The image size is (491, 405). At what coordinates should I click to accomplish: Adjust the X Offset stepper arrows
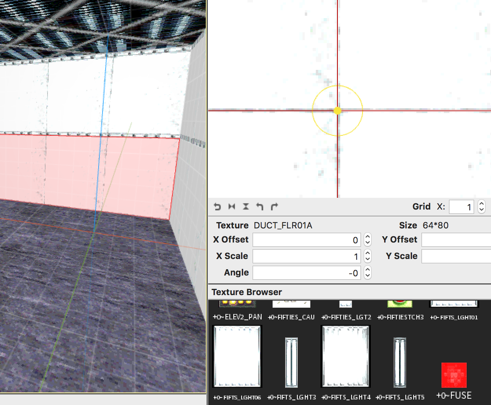coord(368,240)
